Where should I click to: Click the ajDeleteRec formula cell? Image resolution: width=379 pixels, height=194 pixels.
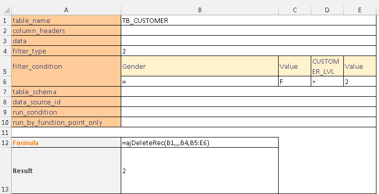[200, 142]
